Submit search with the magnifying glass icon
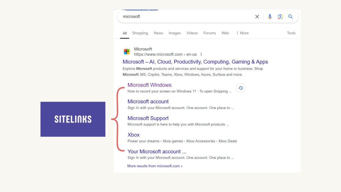 [x=290, y=17]
